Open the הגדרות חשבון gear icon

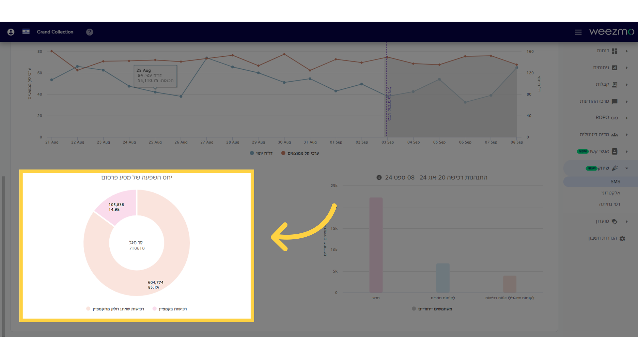point(622,238)
